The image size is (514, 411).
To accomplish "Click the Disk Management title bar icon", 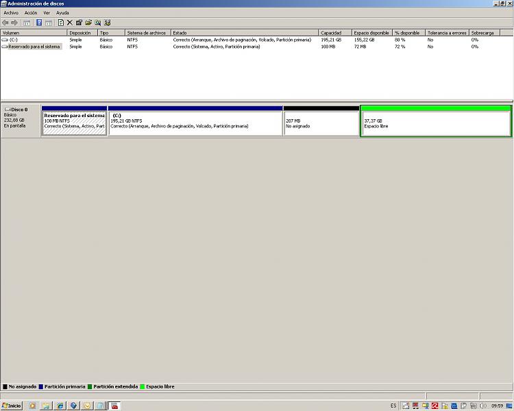I will (3, 3).
